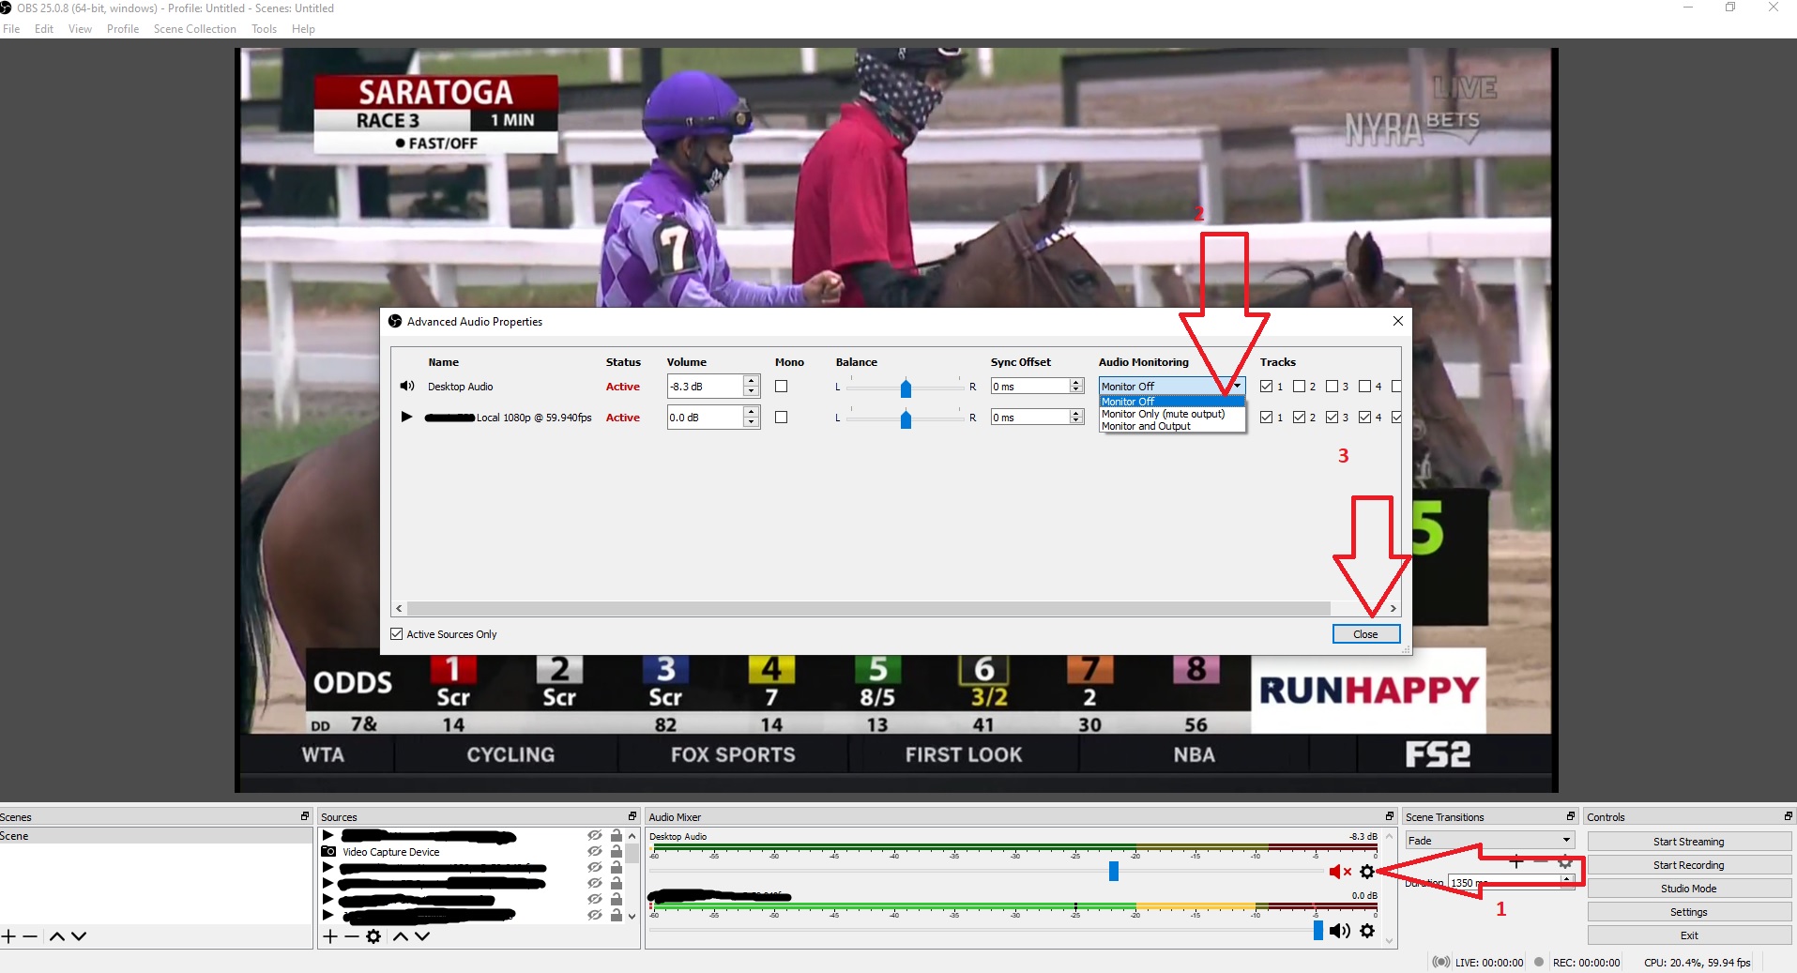Open the Tools menu
1797x973 pixels.
(x=264, y=29)
